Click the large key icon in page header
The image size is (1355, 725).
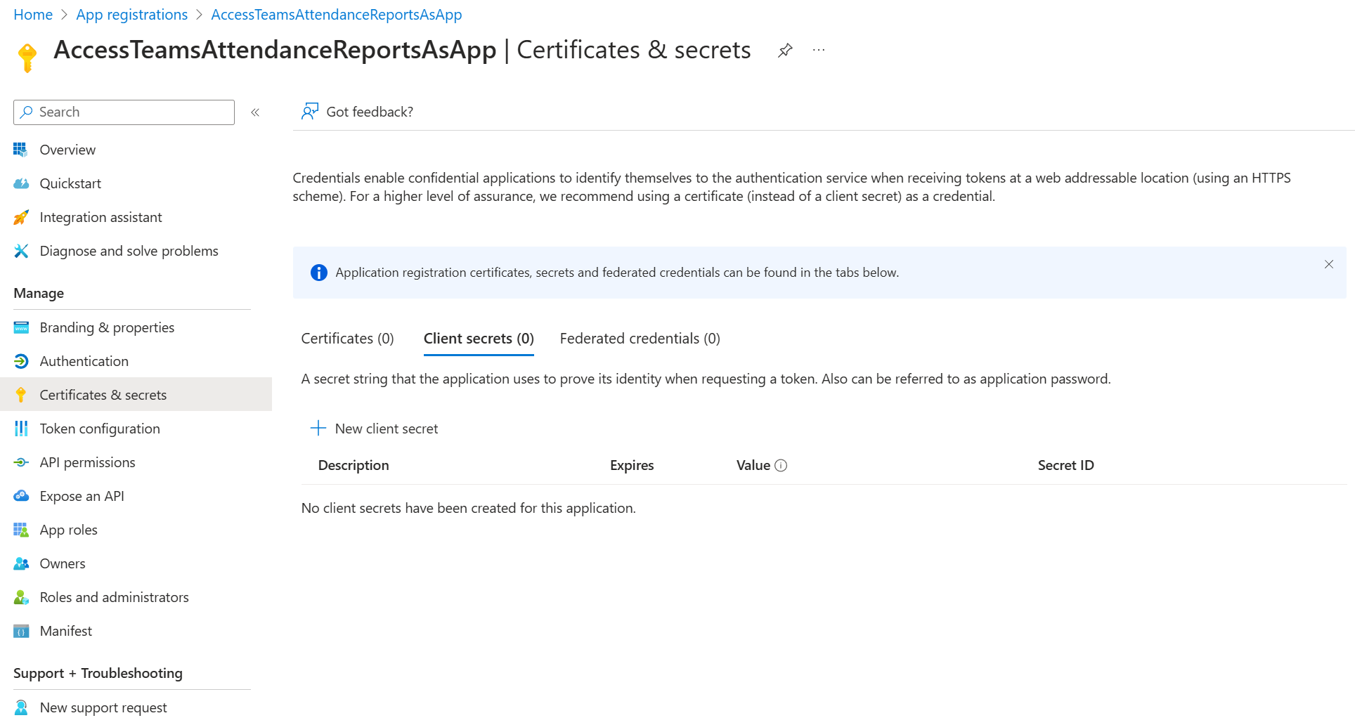(x=27, y=58)
